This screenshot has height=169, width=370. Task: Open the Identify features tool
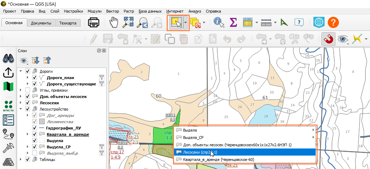coord(219,23)
